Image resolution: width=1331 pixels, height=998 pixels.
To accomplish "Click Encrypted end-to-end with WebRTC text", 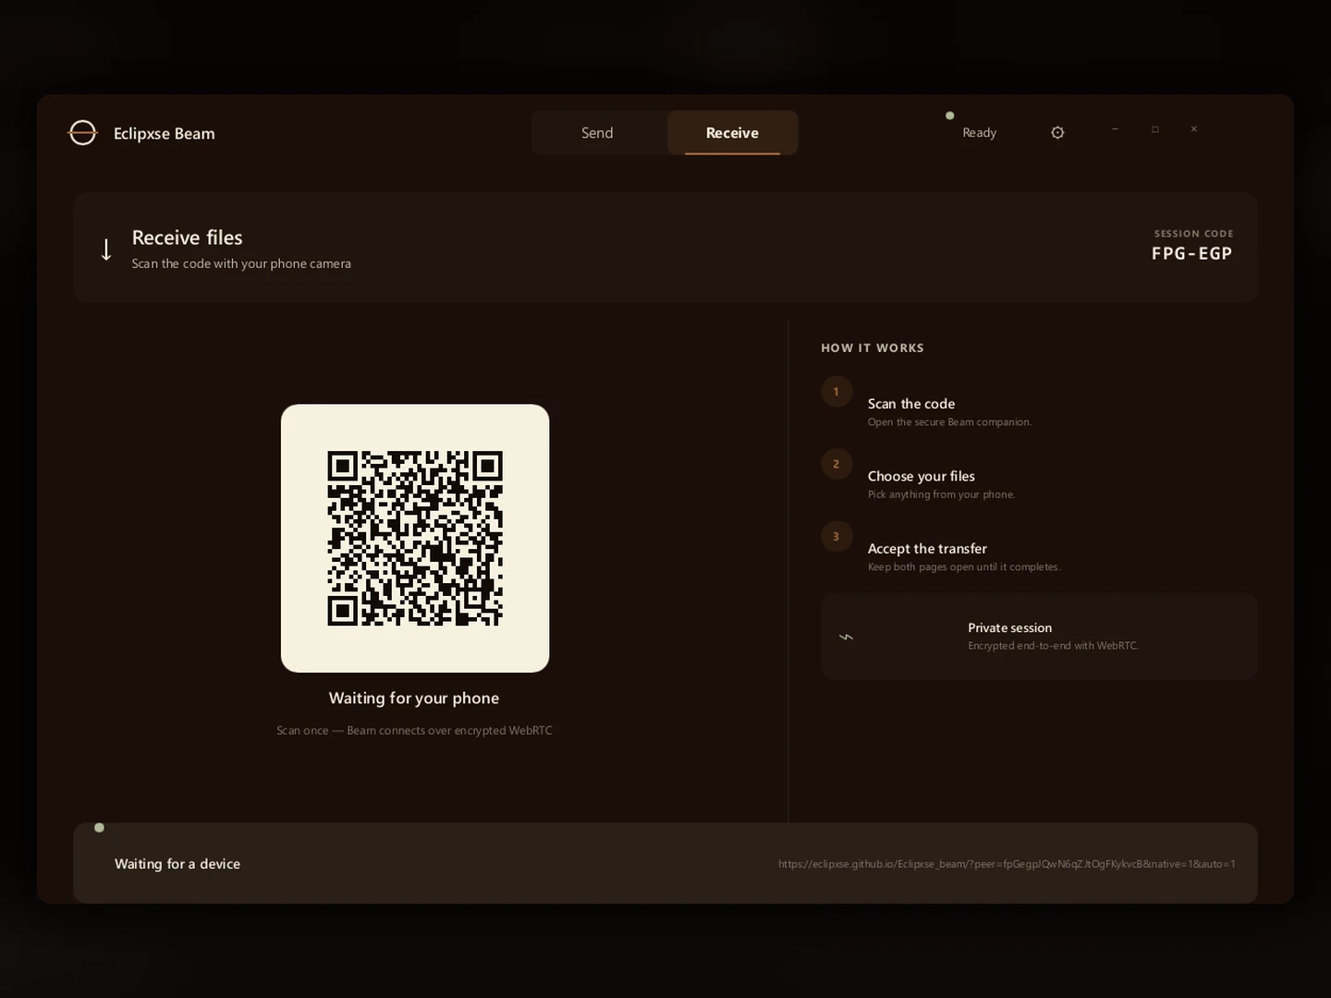I will [1053, 646].
